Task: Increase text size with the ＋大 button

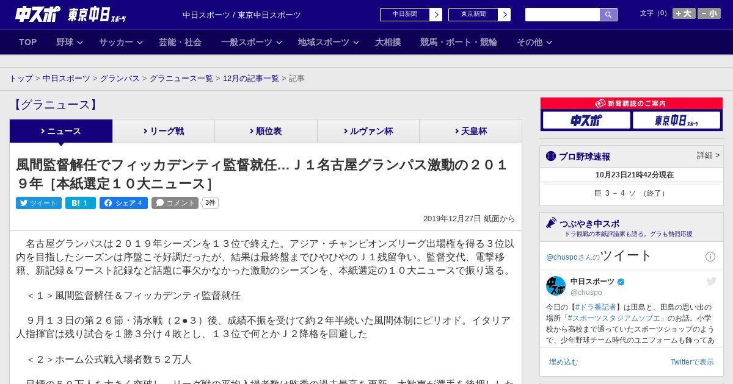Action: [x=684, y=13]
